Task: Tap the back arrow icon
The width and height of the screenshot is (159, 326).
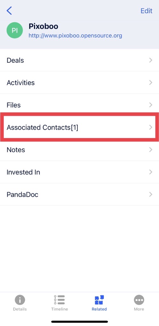Action: [x=9, y=11]
